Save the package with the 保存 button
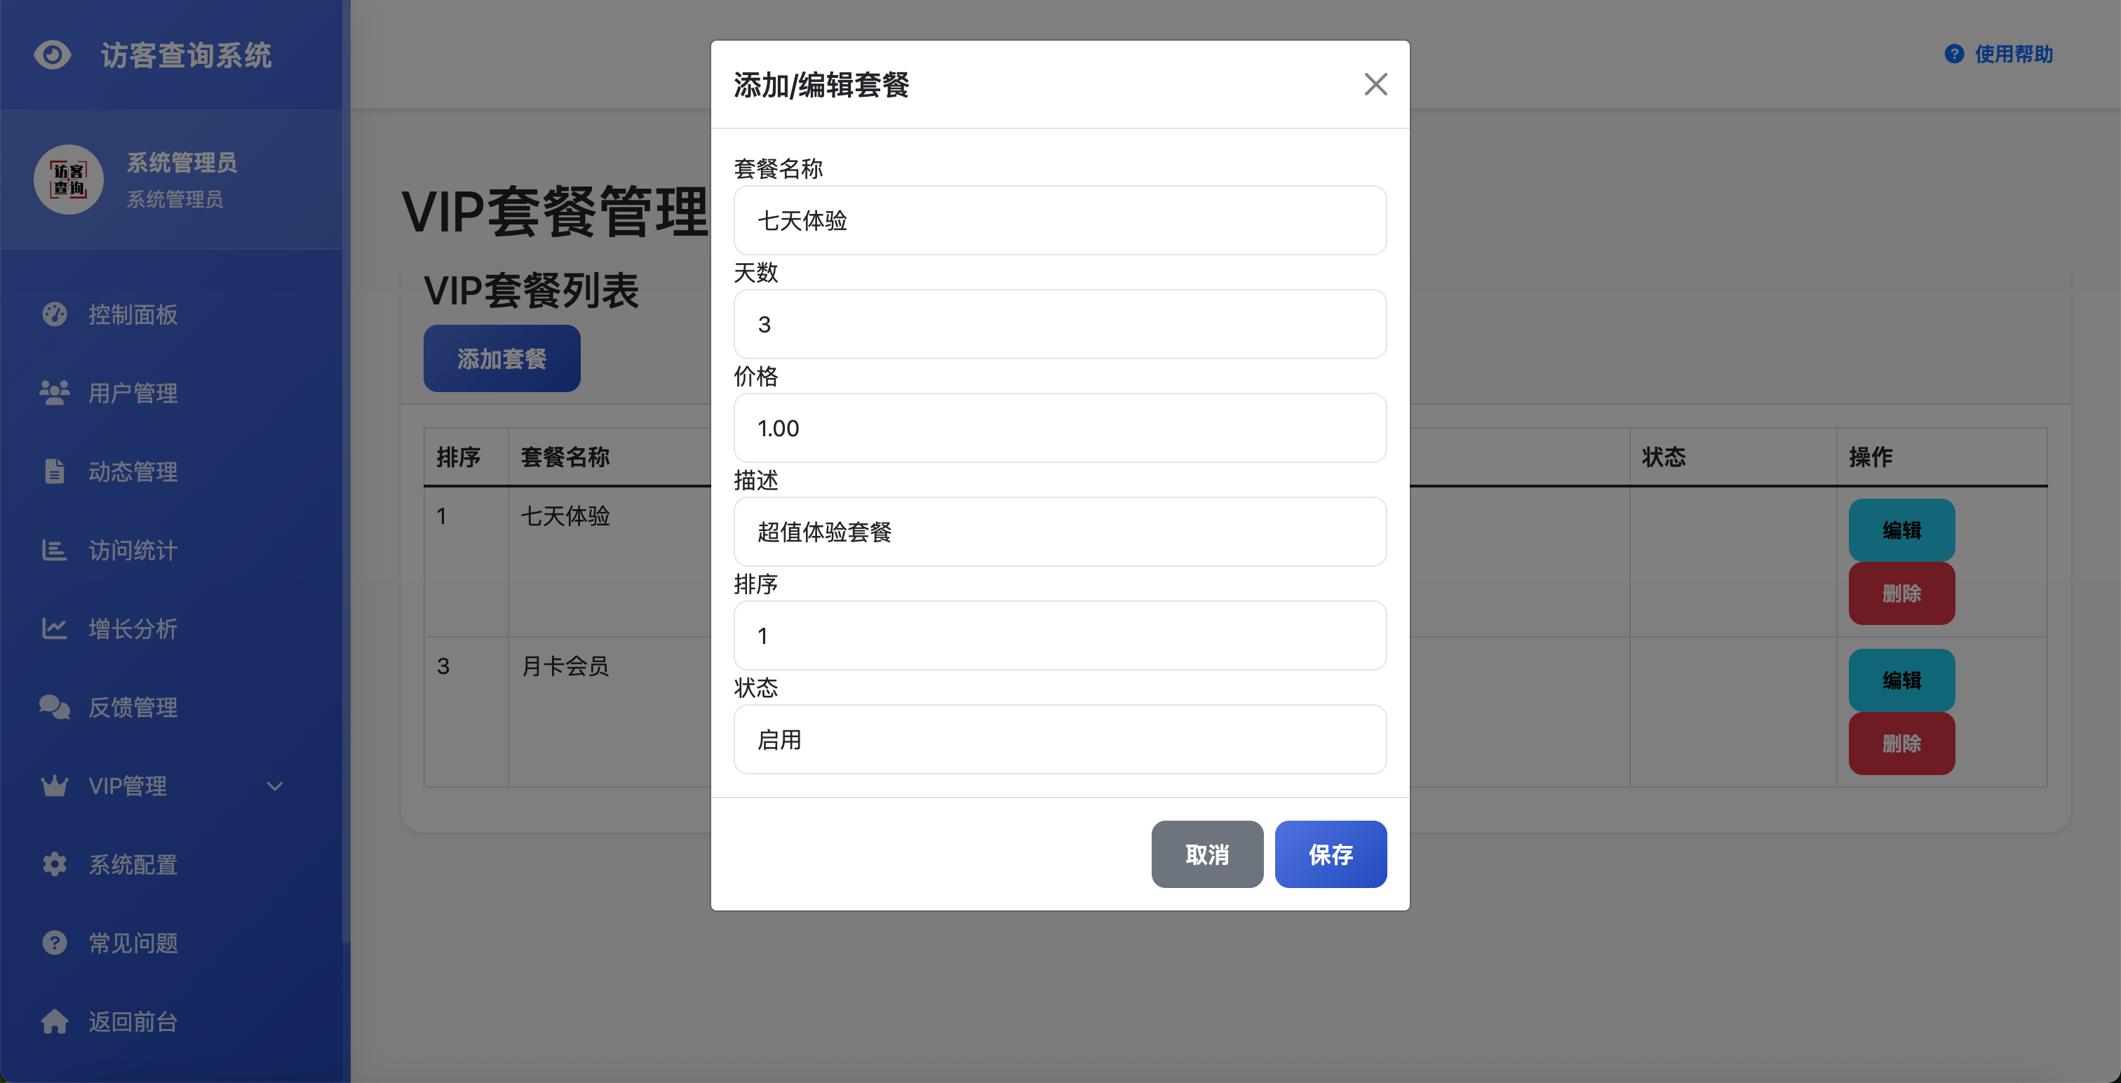The width and height of the screenshot is (2121, 1083). point(1331,854)
